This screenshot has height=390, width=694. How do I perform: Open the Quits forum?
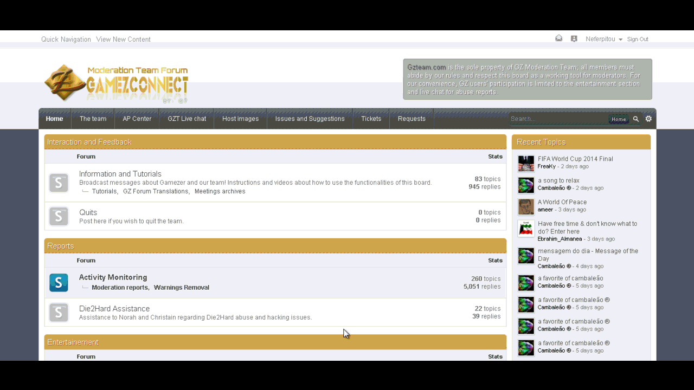tap(88, 212)
